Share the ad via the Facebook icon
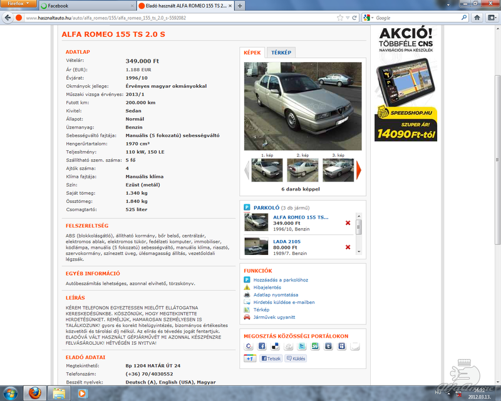The height and width of the screenshot is (401, 501). tap(262, 346)
